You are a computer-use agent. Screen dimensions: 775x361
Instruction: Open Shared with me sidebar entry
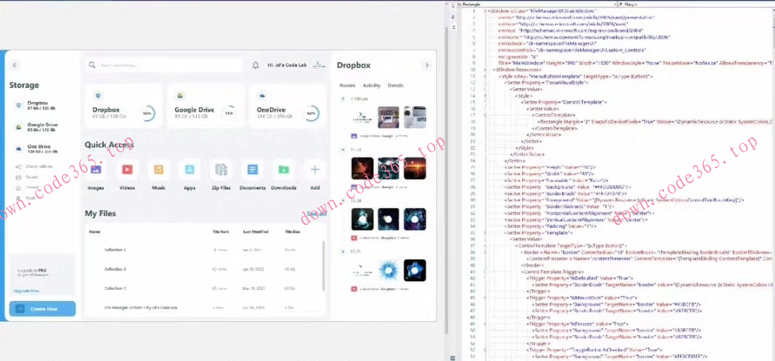point(35,166)
